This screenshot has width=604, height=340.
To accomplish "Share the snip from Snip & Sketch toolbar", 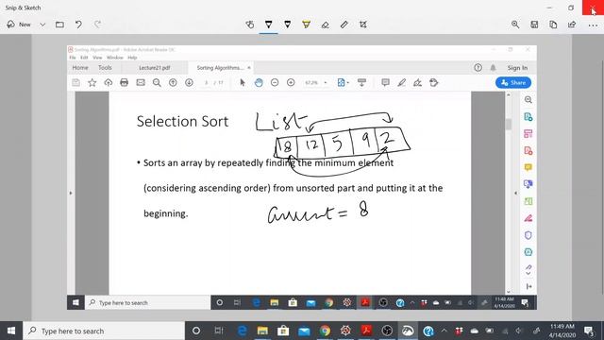I will 572,25.
